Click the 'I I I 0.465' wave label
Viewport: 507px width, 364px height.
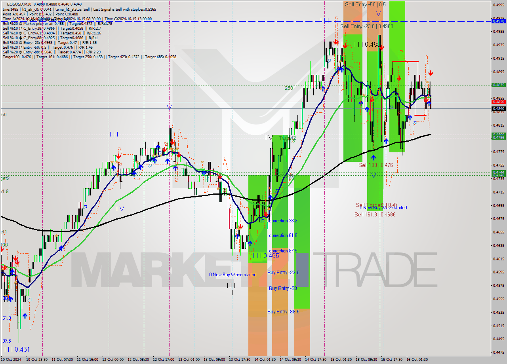[266, 256]
